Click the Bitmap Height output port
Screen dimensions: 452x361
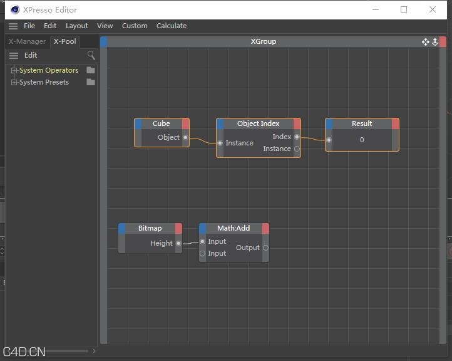click(x=178, y=243)
